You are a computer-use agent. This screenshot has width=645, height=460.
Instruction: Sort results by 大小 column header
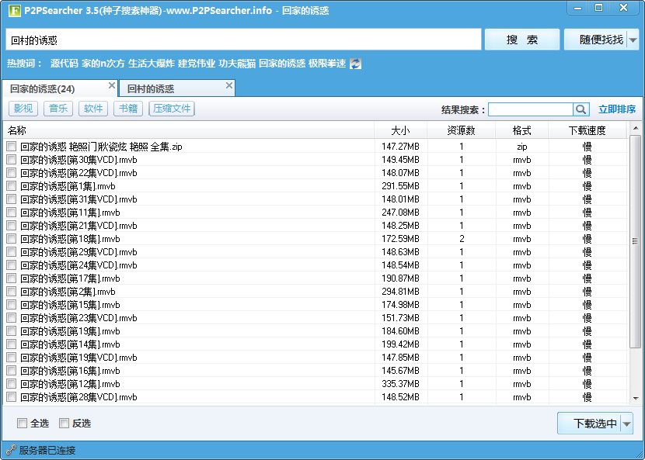(x=400, y=130)
